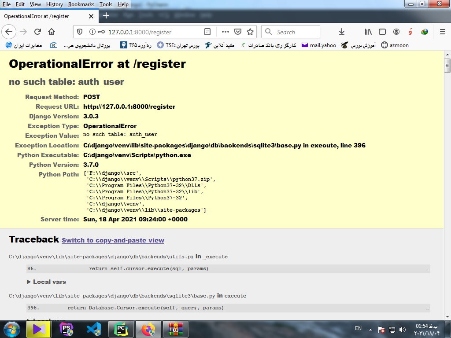Open the Library icon
Viewport: 451px width, 338px height.
tap(368, 32)
